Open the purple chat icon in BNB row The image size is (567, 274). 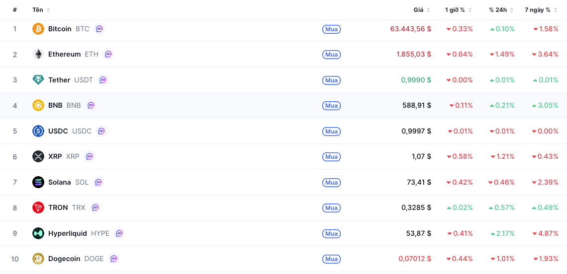pos(91,105)
